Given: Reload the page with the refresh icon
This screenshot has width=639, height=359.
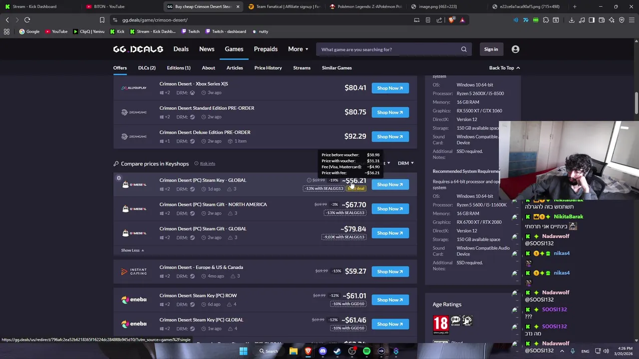Looking at the screenshot, I should [x=27, y=20].
